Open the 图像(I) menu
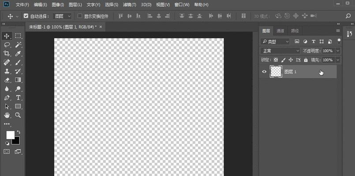Screen dimensions: 355x176 (x=58, y=4)
